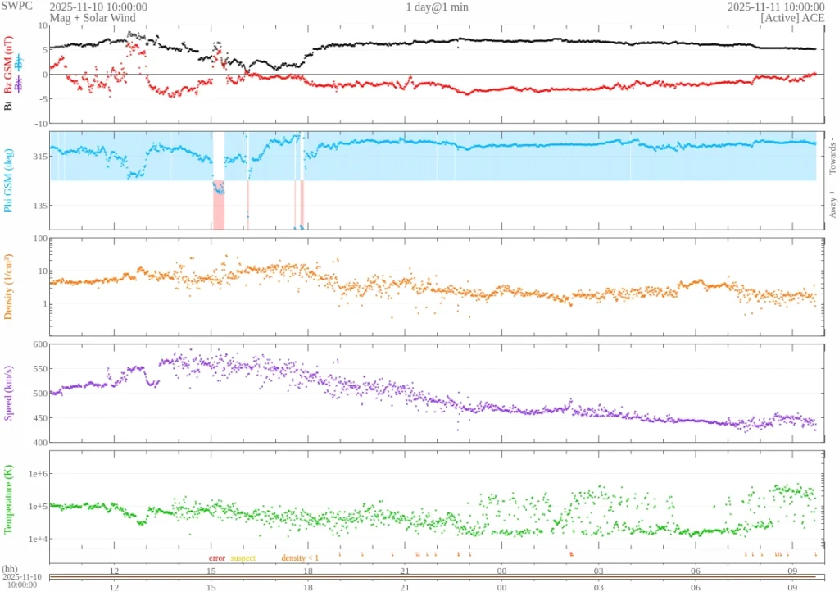The image size is (839, 592).
Task: Click the red 'error' legend label
Action: tap(217, 558)
